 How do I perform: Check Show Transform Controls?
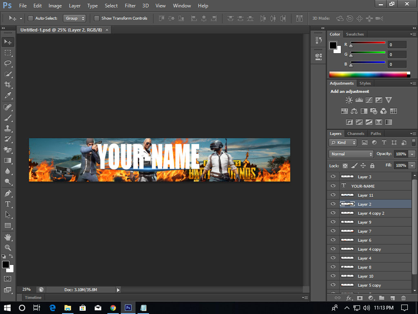(97, 18)
